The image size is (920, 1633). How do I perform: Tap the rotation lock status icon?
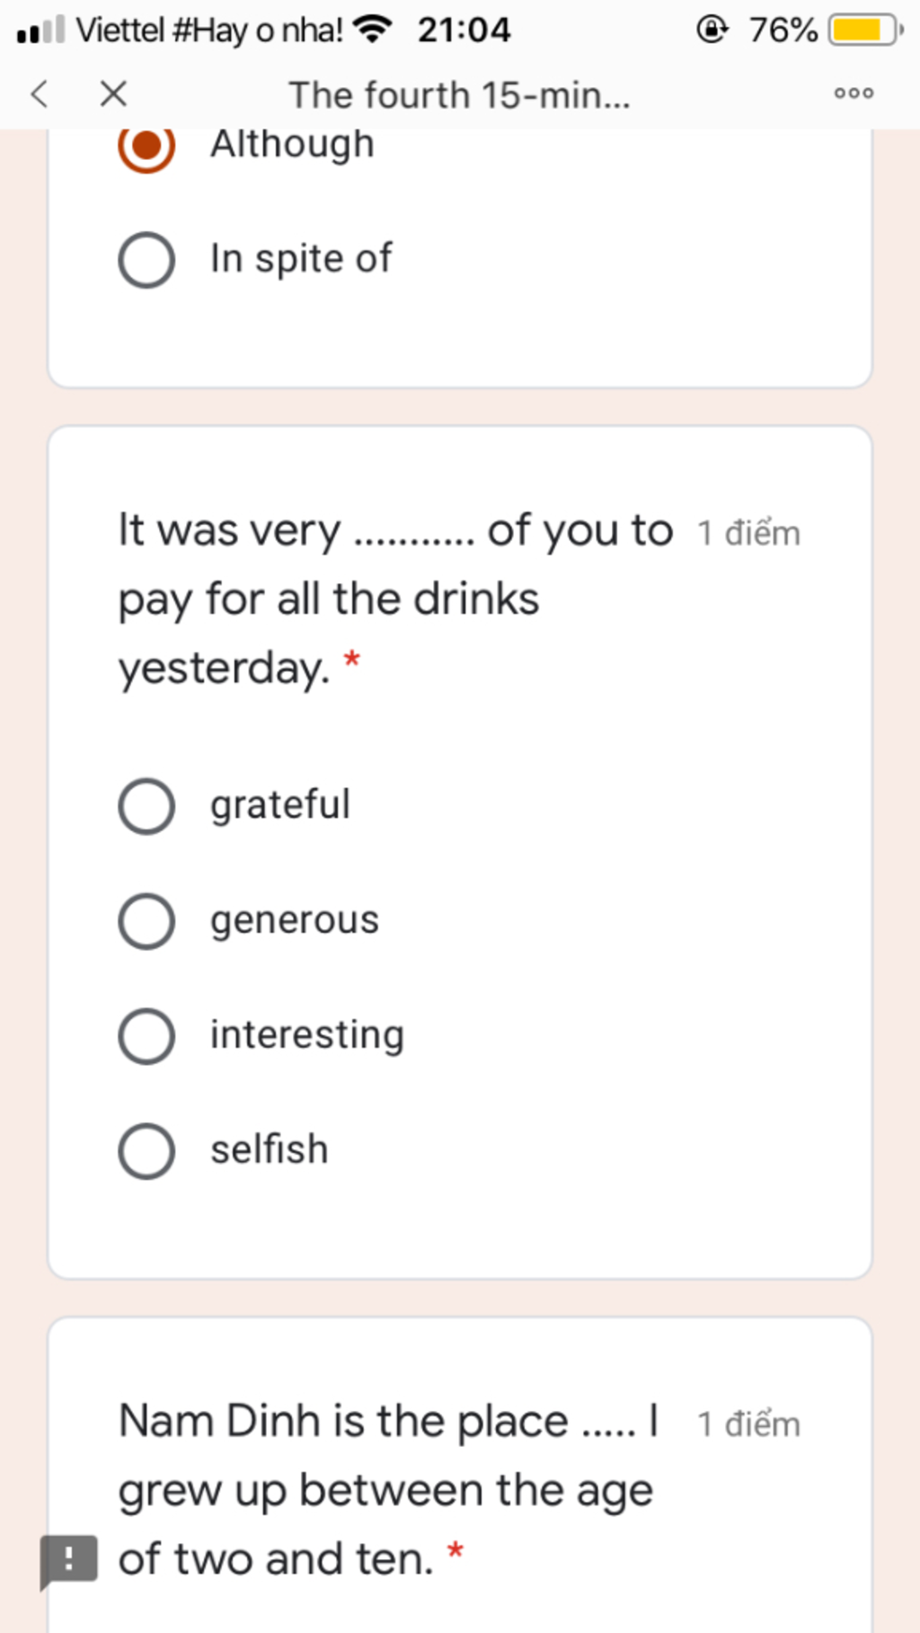click(x=712, y=30)
